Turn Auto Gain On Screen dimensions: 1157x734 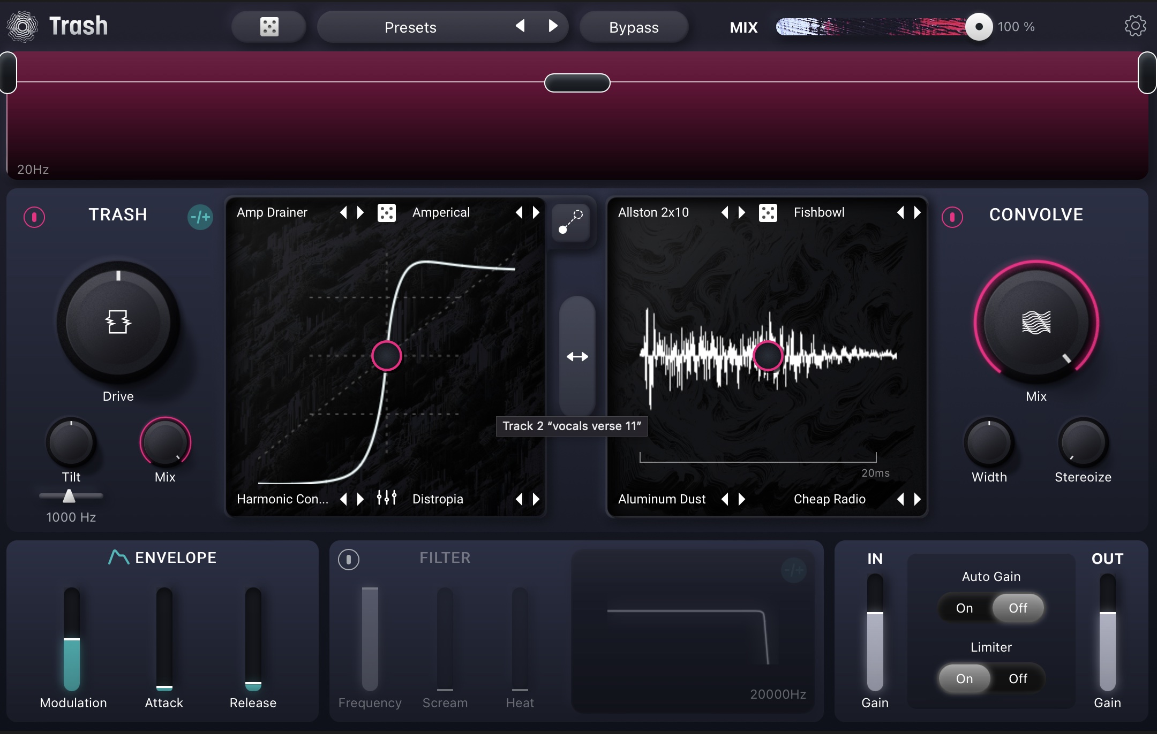coord(964,608)
